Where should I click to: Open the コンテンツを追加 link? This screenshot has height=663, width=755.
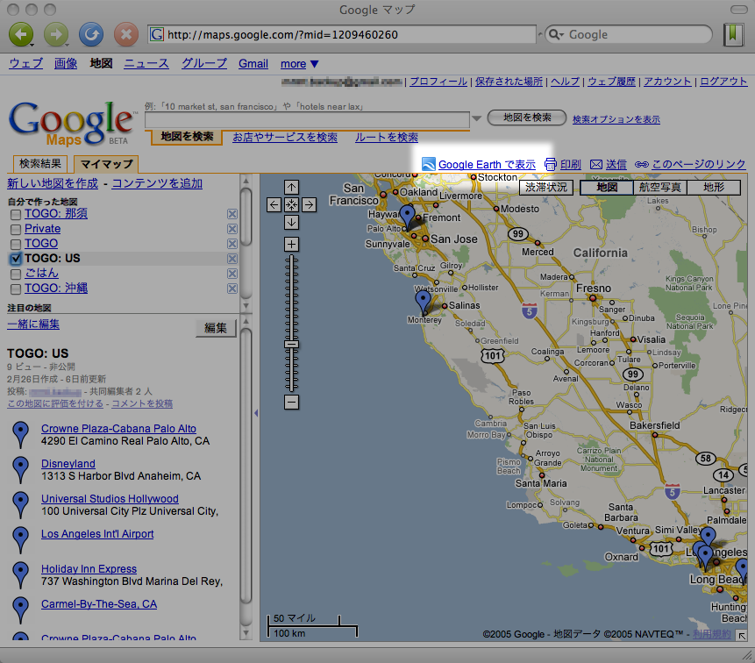click(x=157, y=183)
